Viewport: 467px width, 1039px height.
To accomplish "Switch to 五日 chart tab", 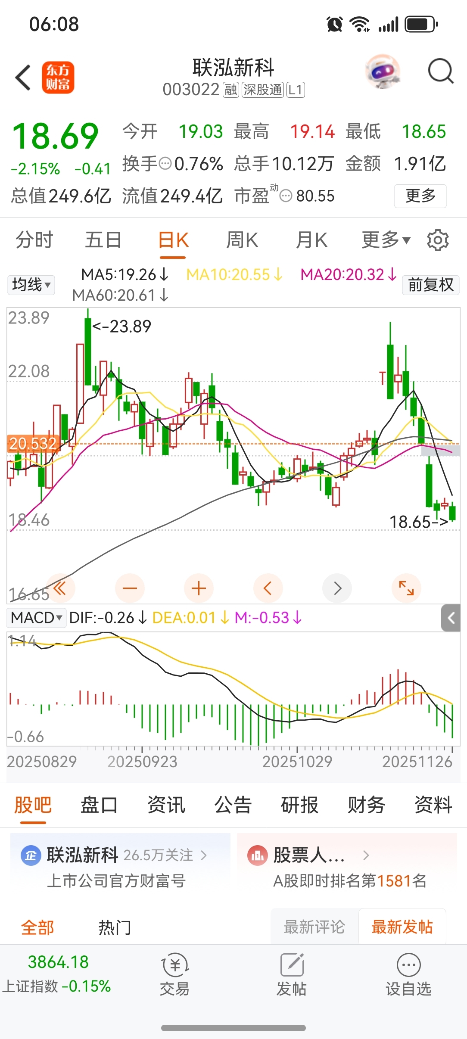I will [103, 240].
